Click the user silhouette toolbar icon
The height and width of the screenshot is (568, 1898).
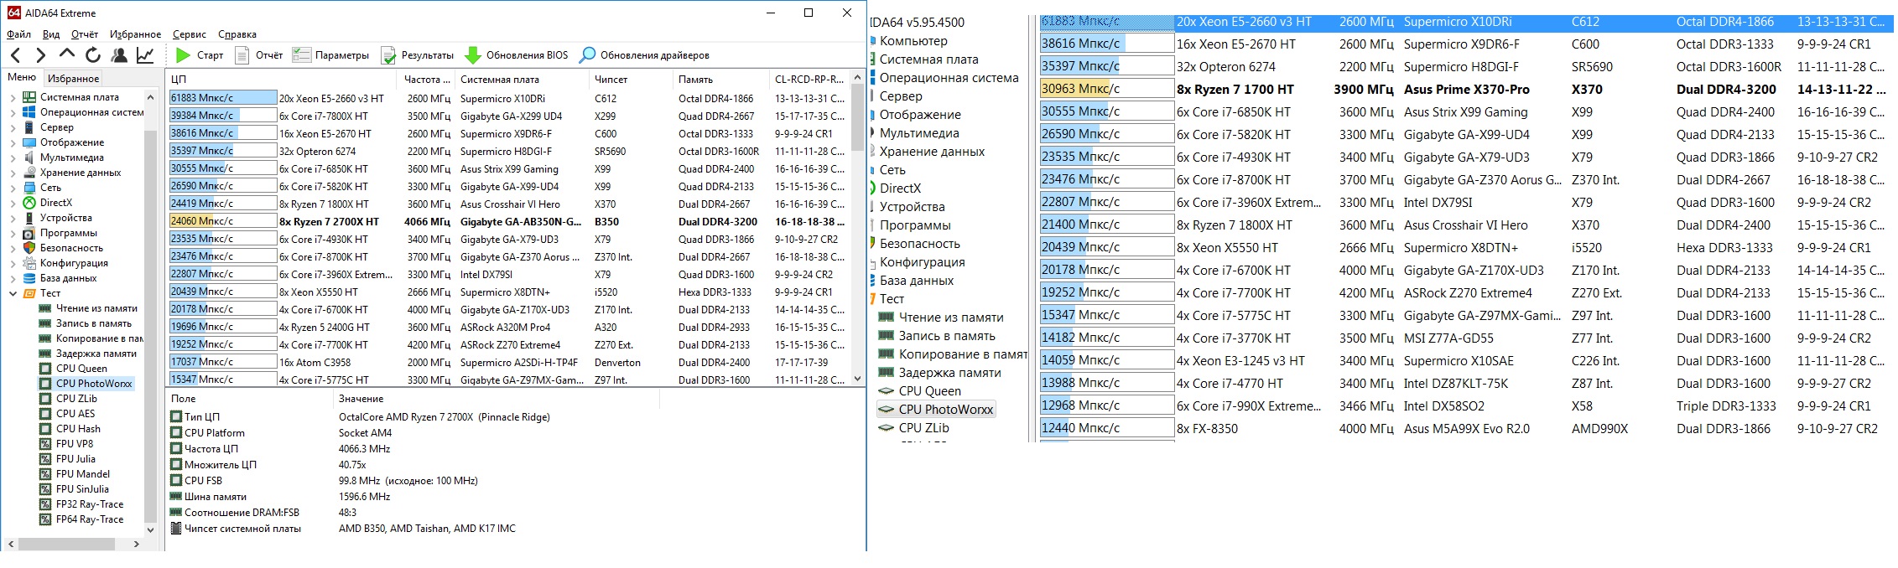[119, 55]
